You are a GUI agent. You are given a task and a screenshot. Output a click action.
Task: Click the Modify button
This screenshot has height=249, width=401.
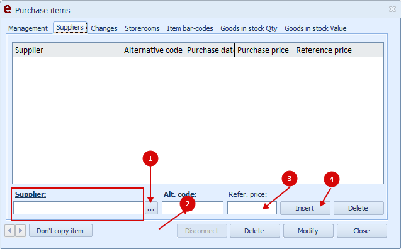pos(308,231)
